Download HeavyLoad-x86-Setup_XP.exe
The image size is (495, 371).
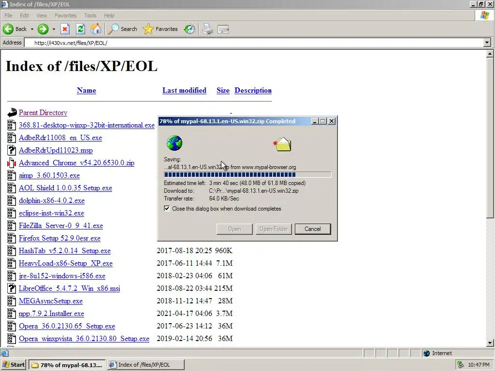pos(66,263)
